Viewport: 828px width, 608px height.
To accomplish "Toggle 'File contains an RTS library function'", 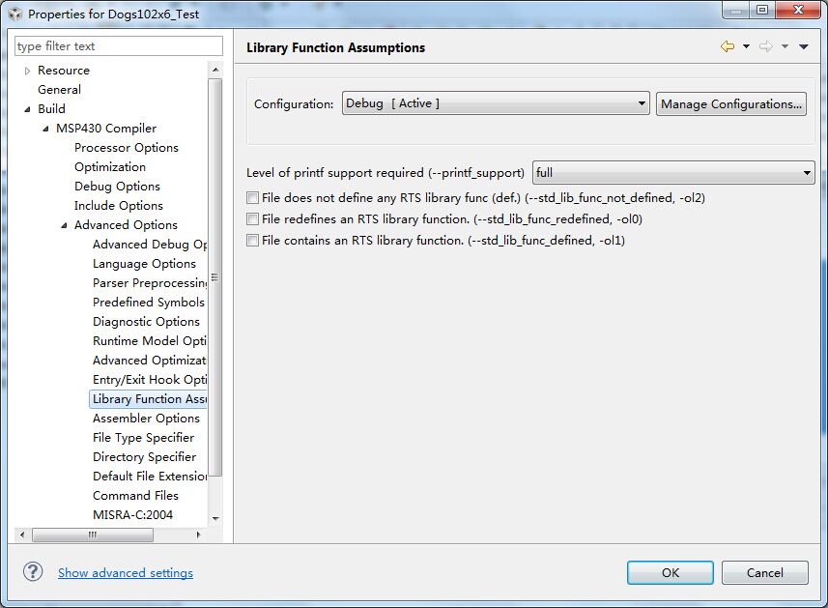I will tap(253, 241).
